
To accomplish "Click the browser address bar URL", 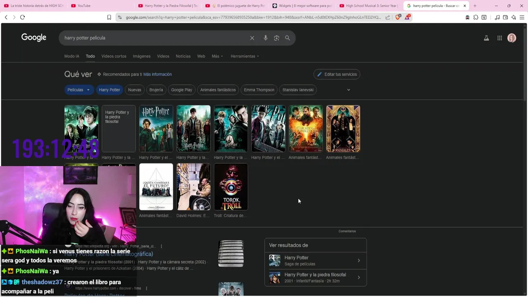I will [253, 17].
